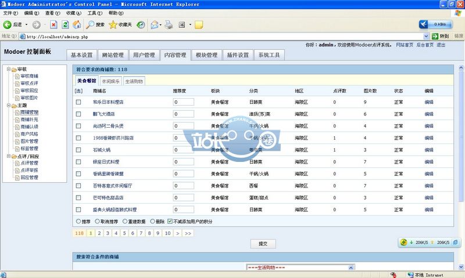The image size is (465, 278).
Task: Open the 工具 menu
Action: click(x=95, y=13)
